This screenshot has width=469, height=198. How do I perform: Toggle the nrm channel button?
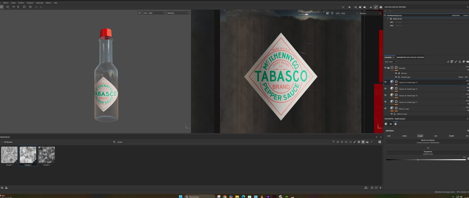click(436, 136)
